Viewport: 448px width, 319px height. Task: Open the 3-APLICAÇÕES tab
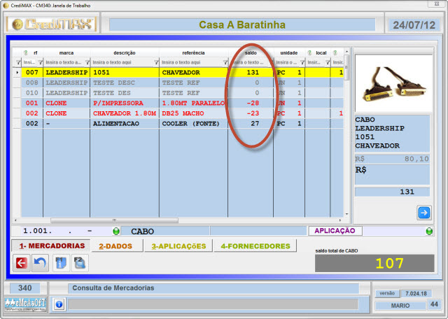178,246
